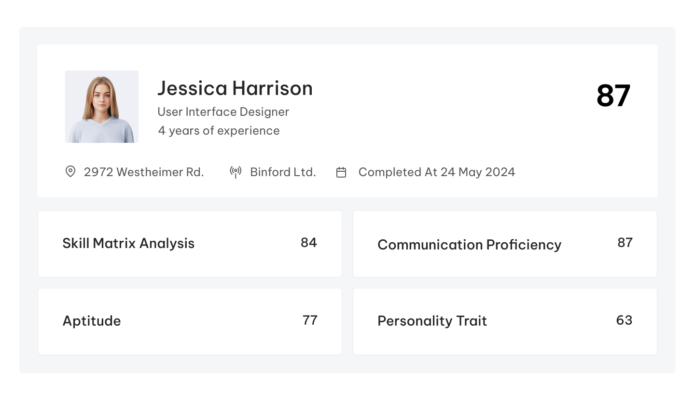
Task: Click the Completed At 24 May 2024 date
Action: (437, 172)
